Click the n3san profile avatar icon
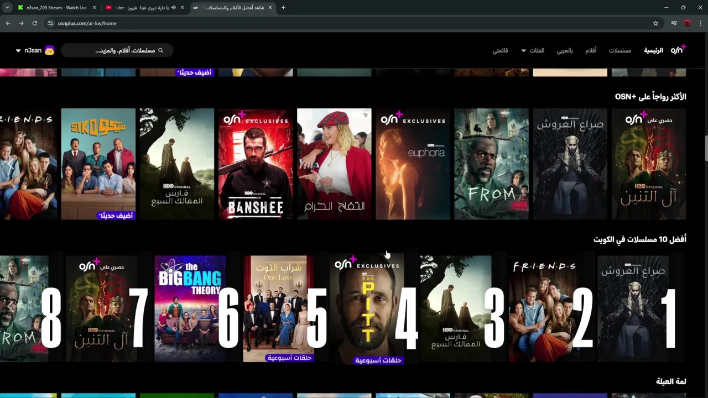 49,50
